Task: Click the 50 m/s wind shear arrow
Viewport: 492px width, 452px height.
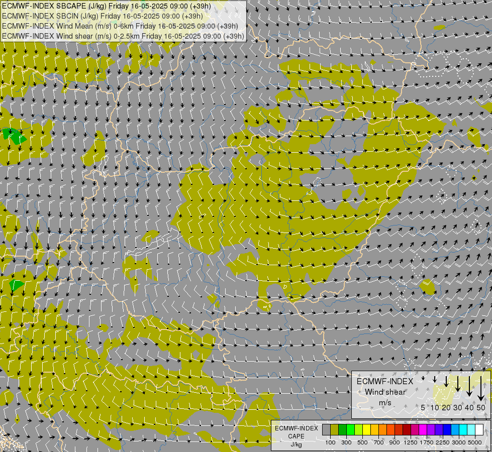Action: point(481,389)
